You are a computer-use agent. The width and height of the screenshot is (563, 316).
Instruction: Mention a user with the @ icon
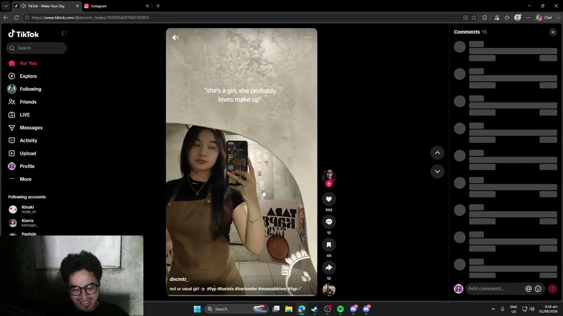(x=529, y=288)
